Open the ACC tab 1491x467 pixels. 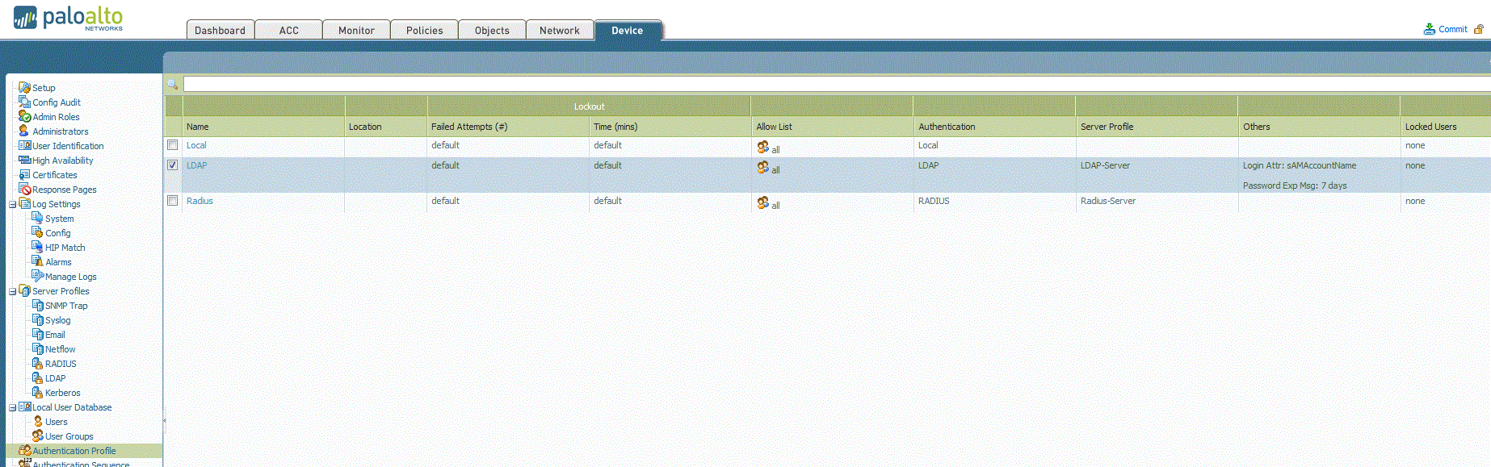click(288, 30)
